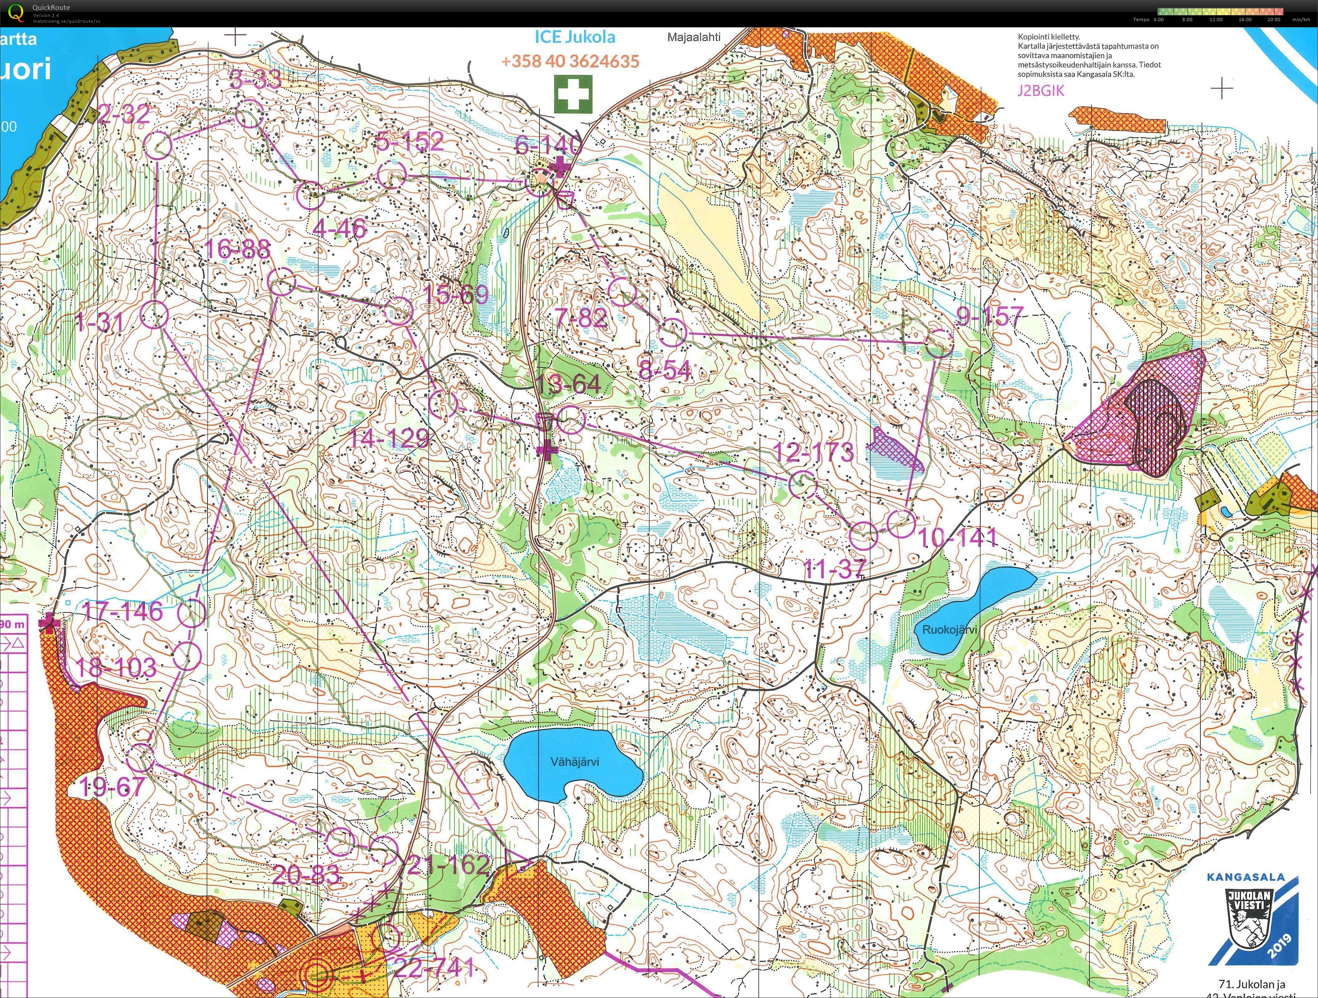This screenshot has width=1318, height=998.
Task: Click the '20:00' tempo scale value
Action: (x=1274, y=20)
